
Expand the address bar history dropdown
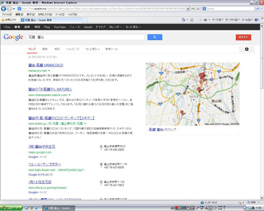[188, 9]
